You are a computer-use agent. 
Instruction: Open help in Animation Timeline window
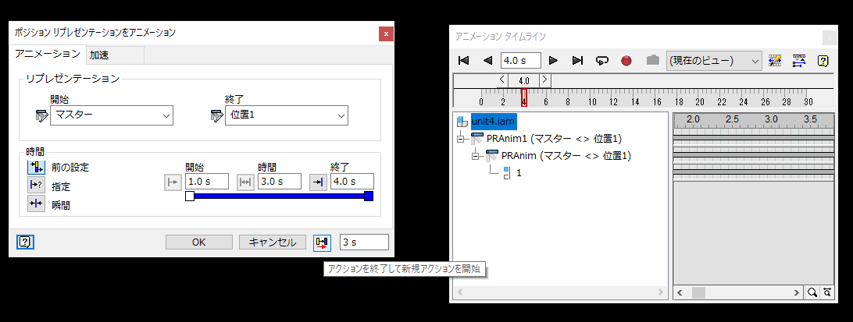coord(823,60)
